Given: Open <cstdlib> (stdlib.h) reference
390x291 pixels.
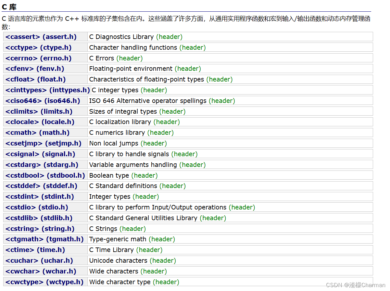Looking at the screenshot, I should click(39, 218).
